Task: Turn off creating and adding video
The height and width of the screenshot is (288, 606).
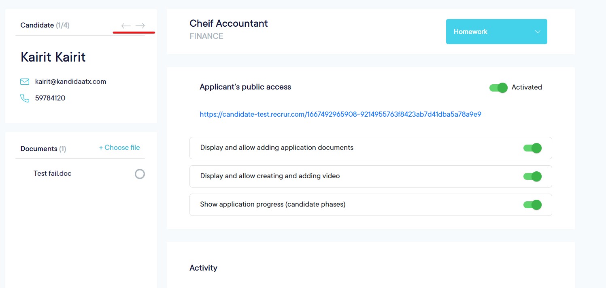Action: click(x=532, y=177)
